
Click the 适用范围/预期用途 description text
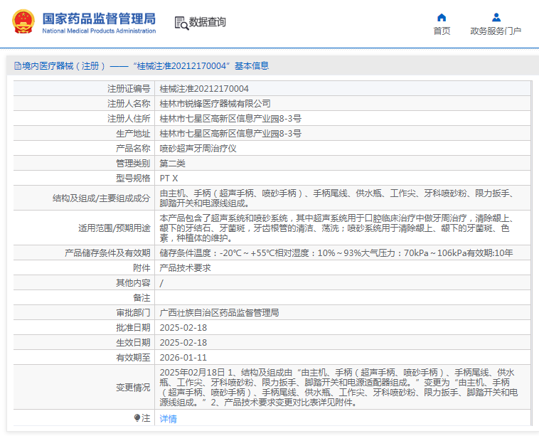338,228
